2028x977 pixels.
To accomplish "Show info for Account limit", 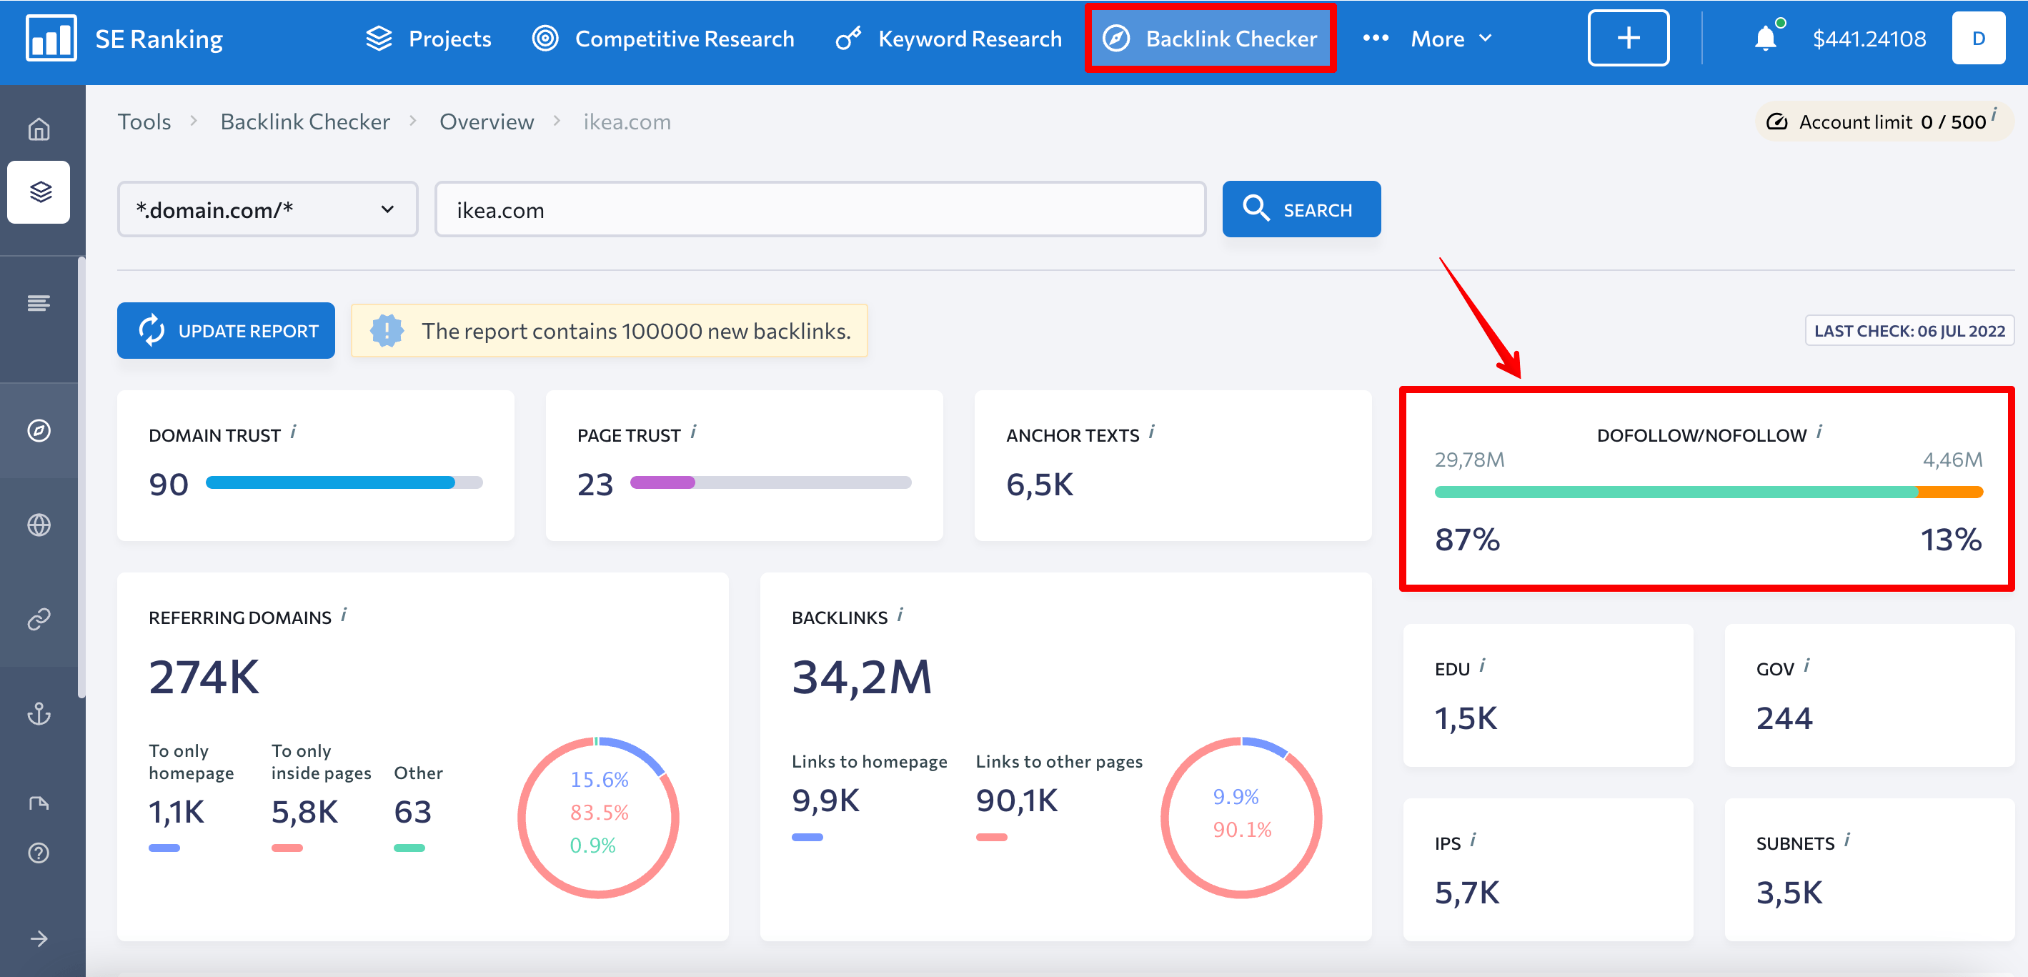I will (x=1994, y=114).
